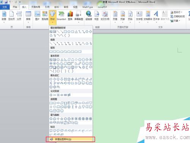Select the flowchart process rectangle
The width and height of the screenshot is (190, 143).
tap(51, 103)
